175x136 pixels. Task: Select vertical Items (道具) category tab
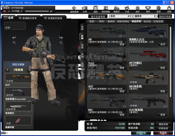click(x=82, y=64)
